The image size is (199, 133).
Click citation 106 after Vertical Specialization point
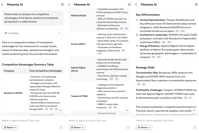click(183, 31)
